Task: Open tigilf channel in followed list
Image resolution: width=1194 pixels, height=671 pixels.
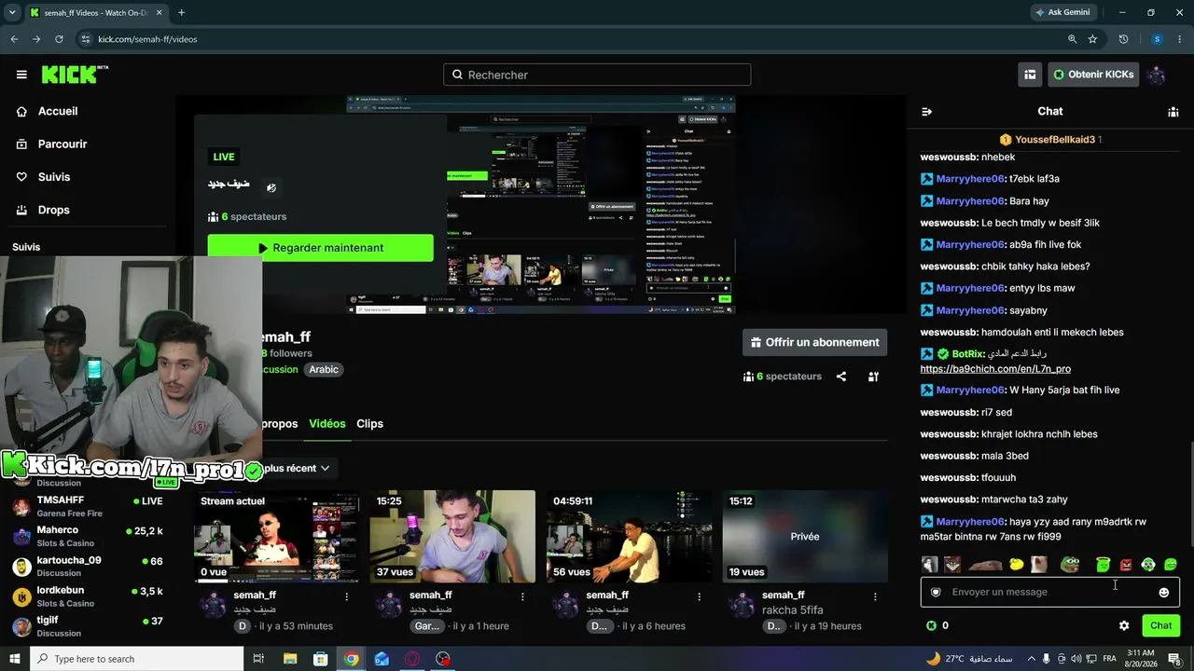Action: point(88,625)
